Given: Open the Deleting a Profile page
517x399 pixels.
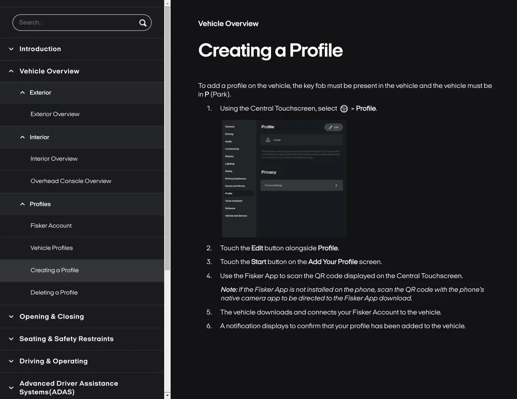Looking at the screenshot, I should click(x=54, y=293).
